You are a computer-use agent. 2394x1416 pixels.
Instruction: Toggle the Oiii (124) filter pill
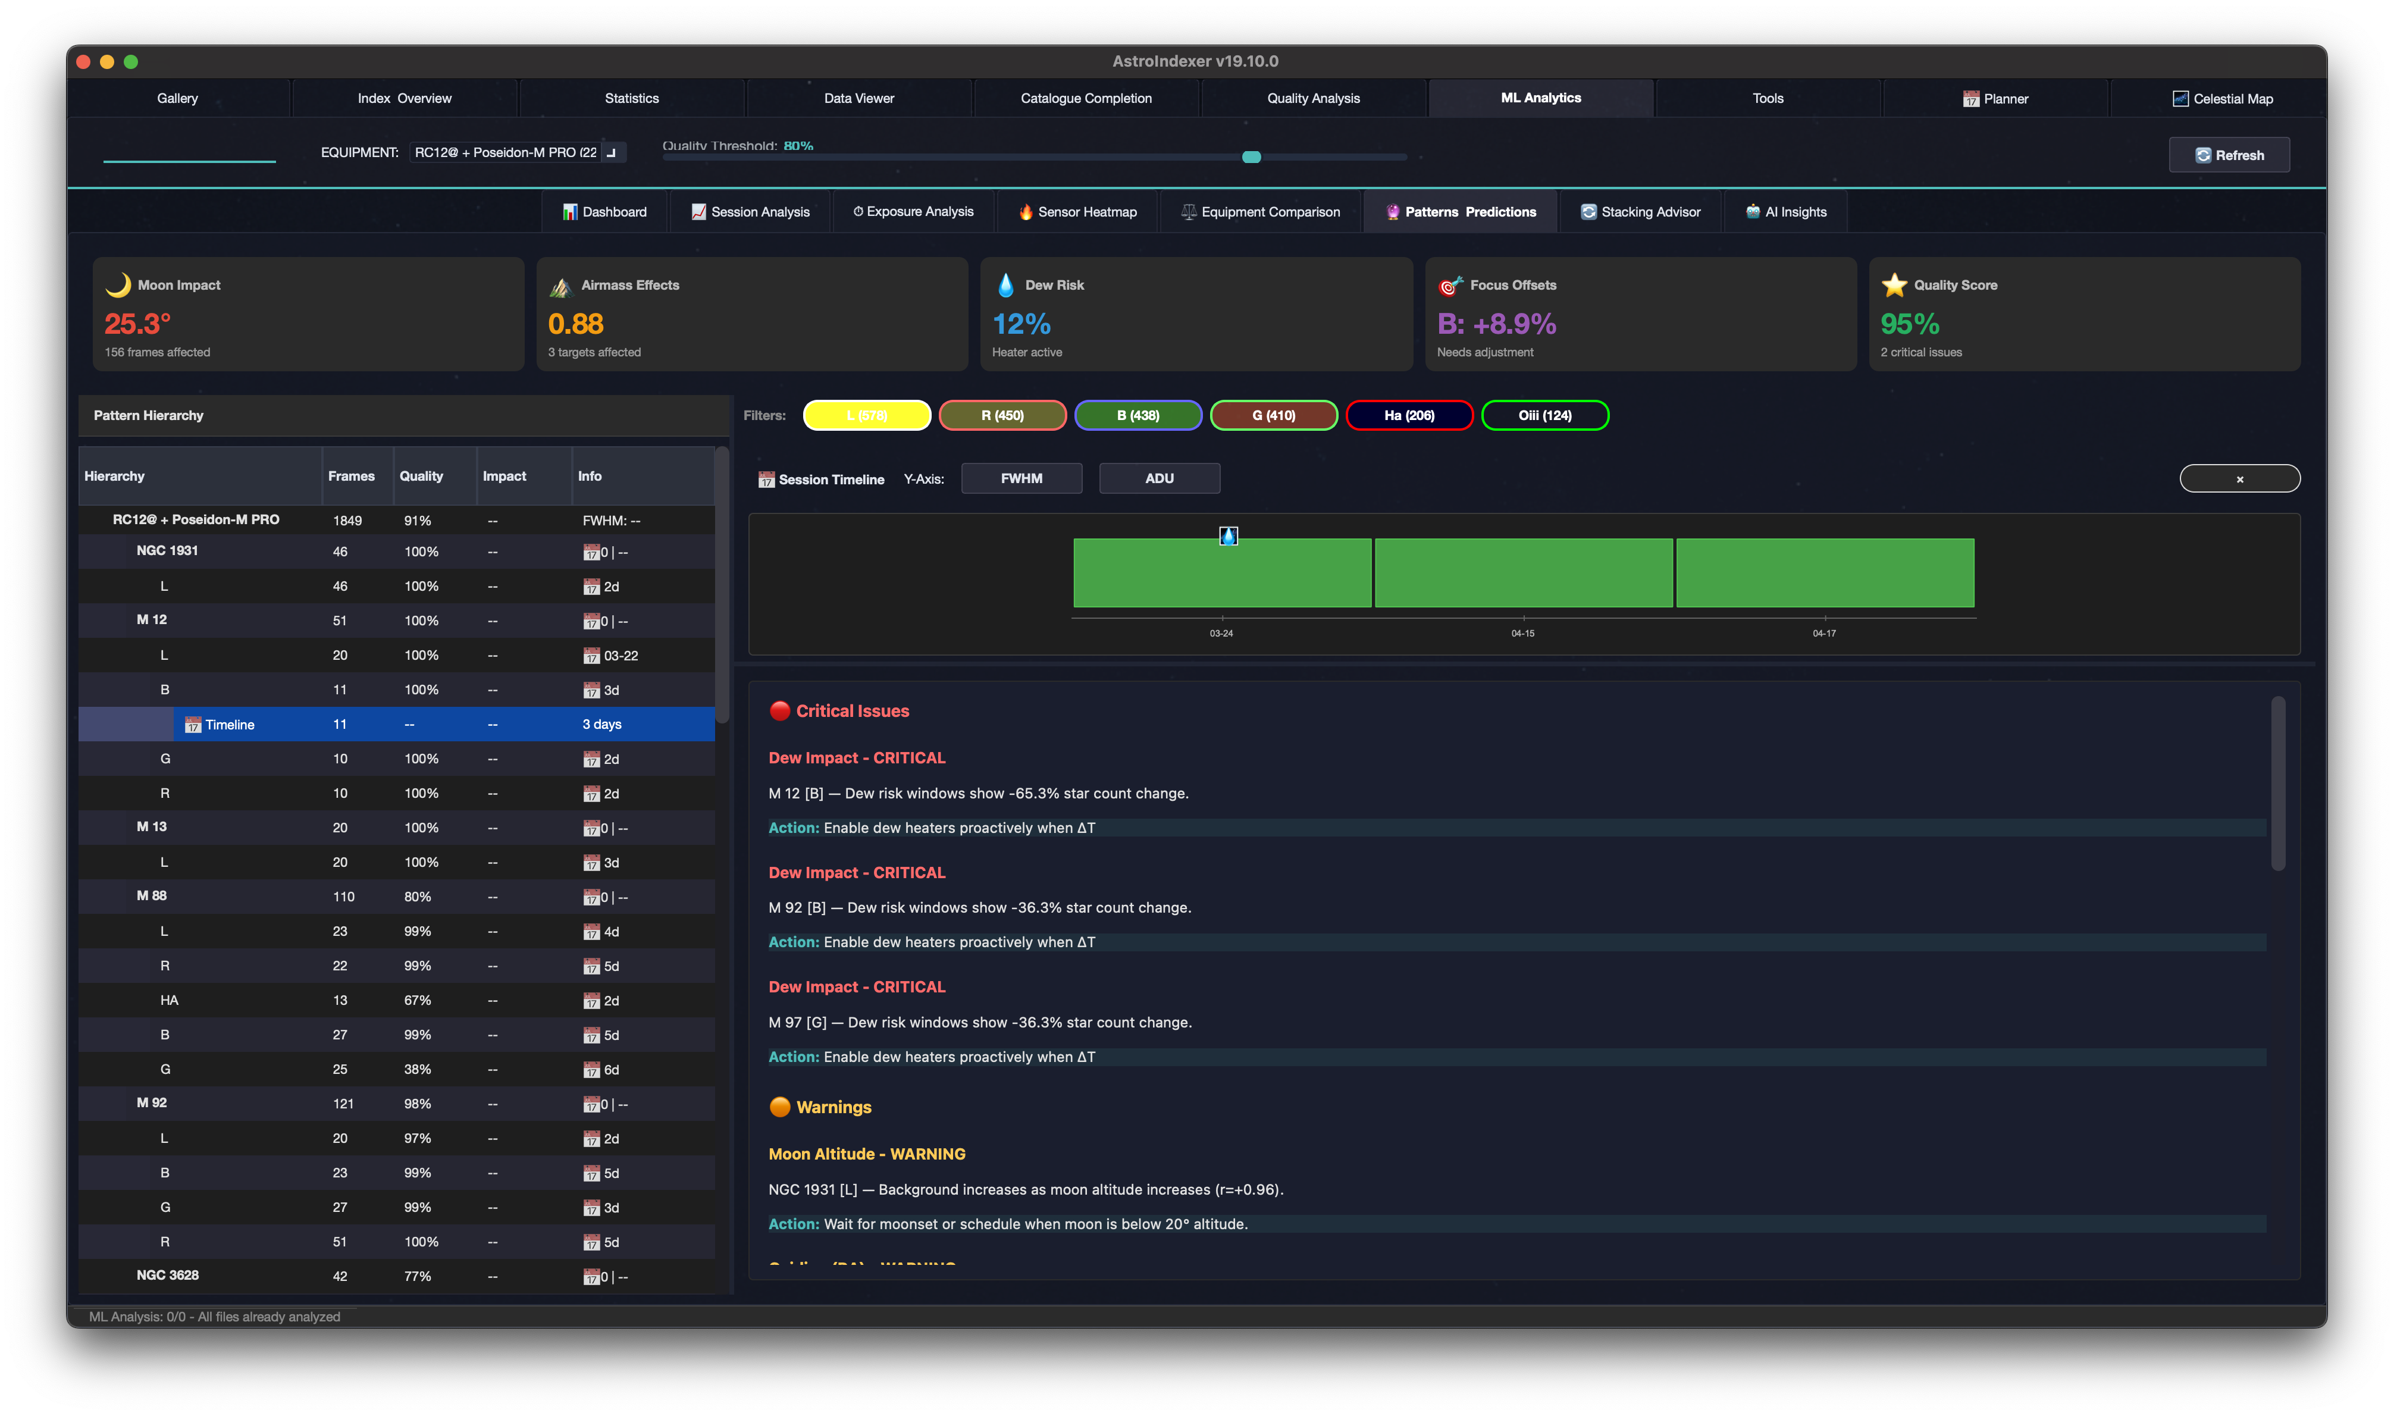pos(1544,415)
